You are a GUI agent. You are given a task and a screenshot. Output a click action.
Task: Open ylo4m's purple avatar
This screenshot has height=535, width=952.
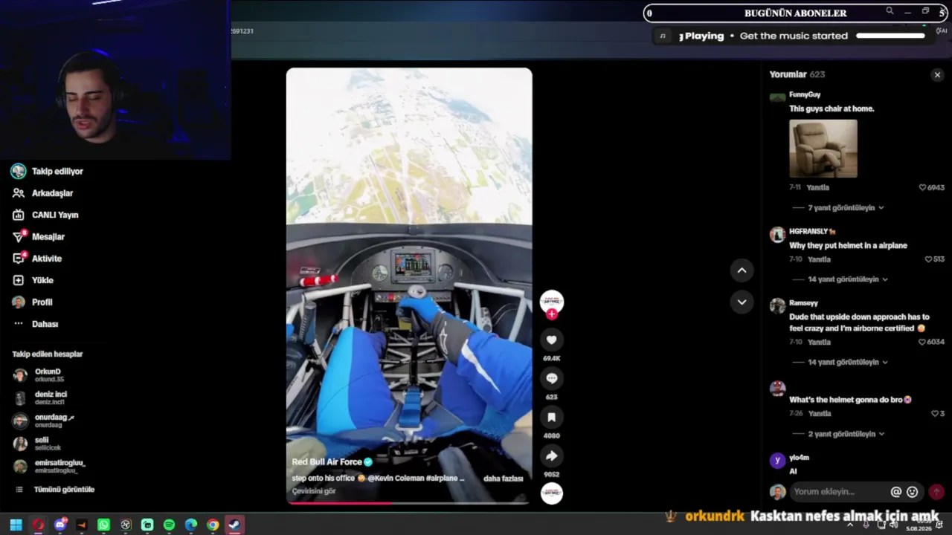pyautogui.click(x=777, y=461)
